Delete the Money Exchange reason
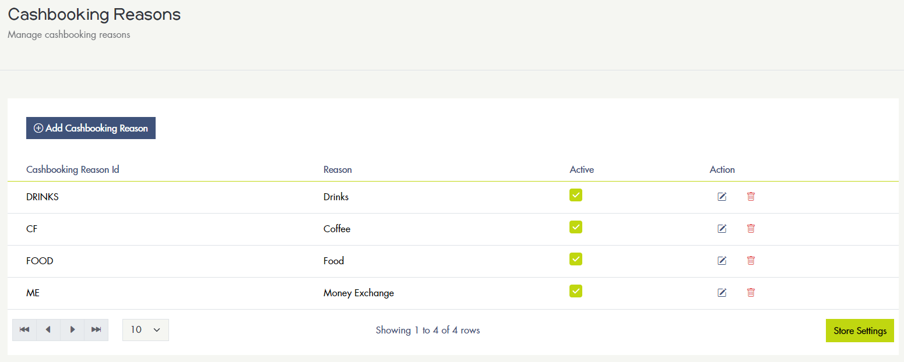Image resolution: width=904 pixels, height=362 pixels. coord(751,293)
